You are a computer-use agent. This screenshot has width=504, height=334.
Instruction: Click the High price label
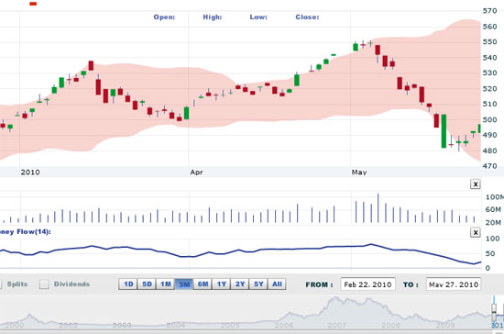pyautogui.click(x=213, y=17)
